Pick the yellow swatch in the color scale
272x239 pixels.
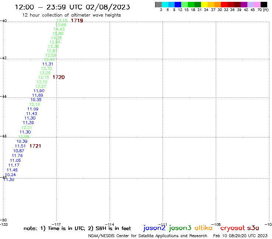pyautogui.click(x=204, y=4)
